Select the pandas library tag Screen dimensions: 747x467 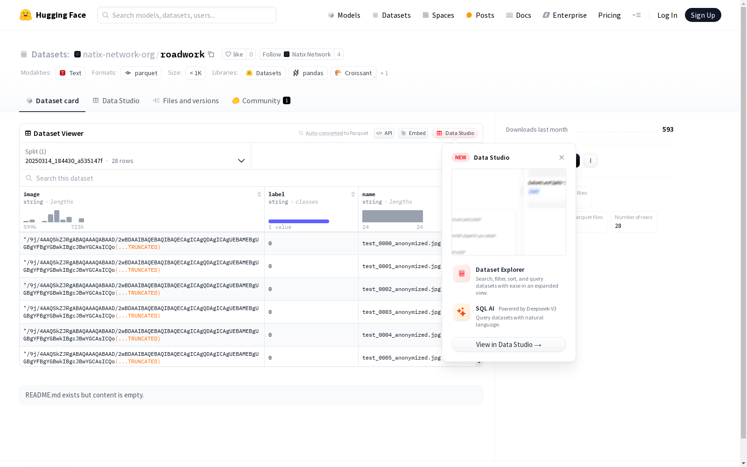308,73
